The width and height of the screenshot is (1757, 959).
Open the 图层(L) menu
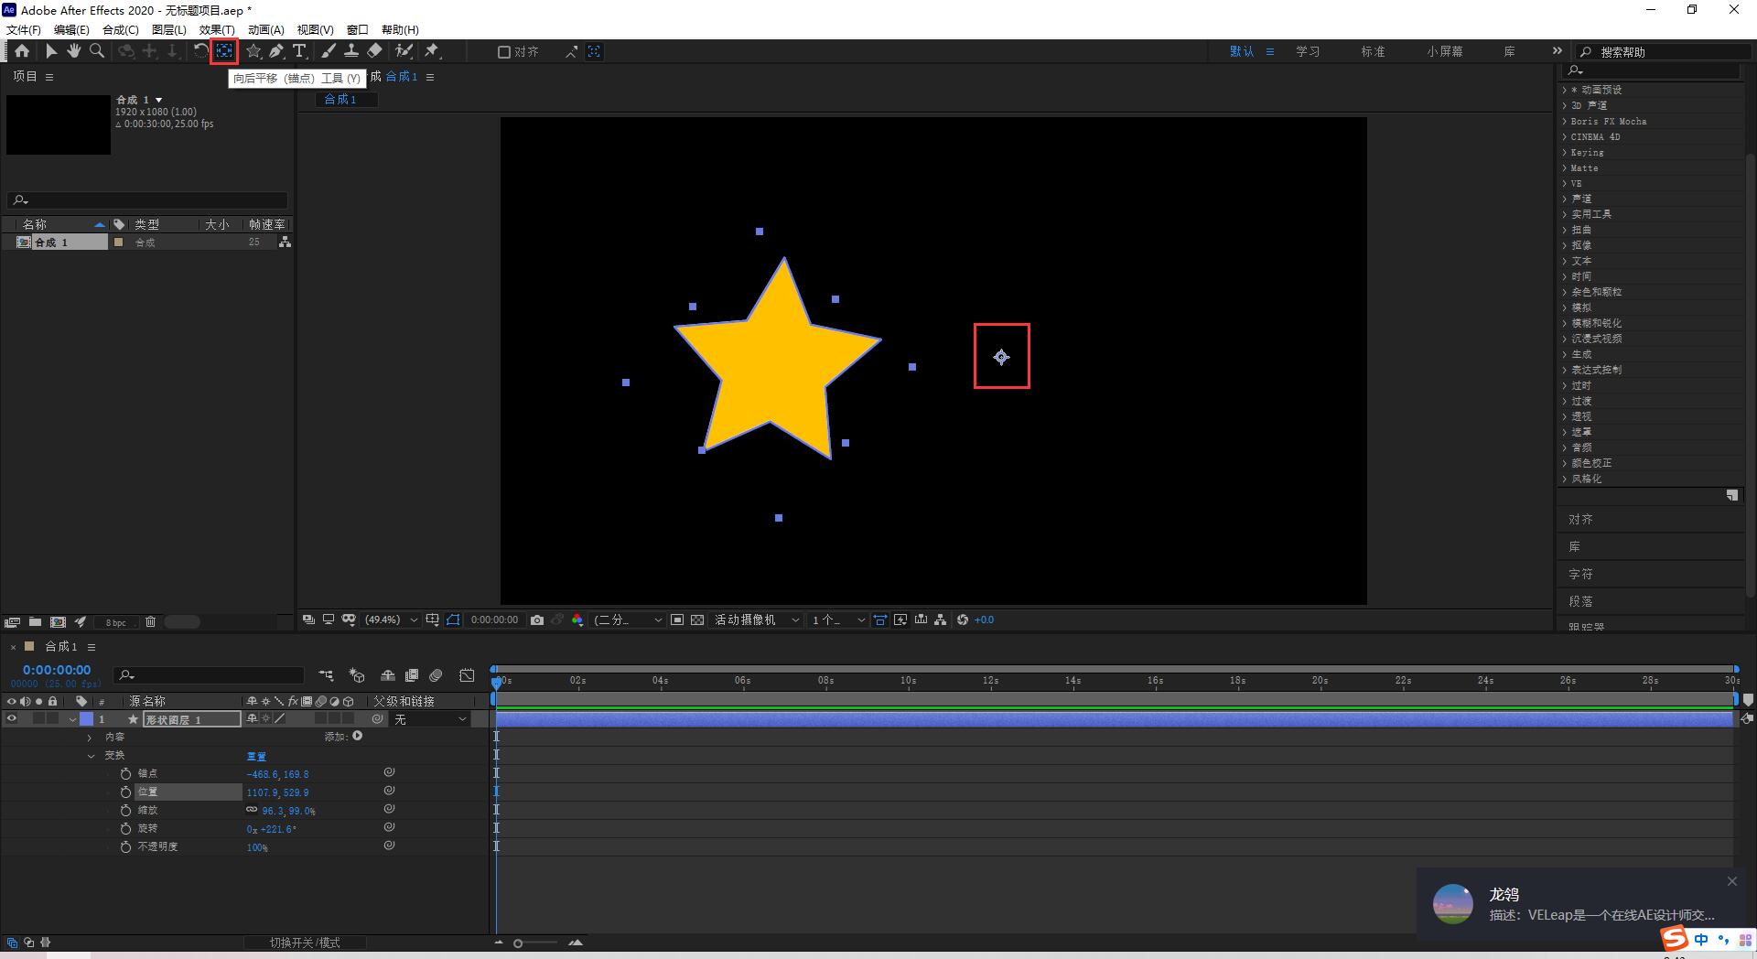pyautogui.click(x=168, y=29)
